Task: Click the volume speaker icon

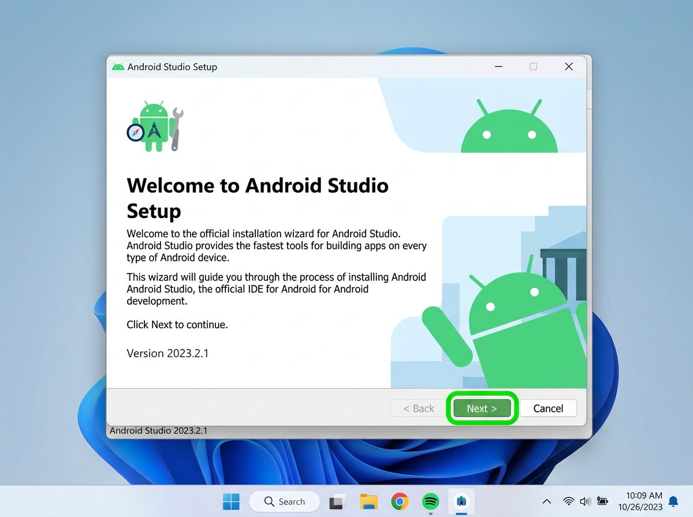Action: (x=585, y=501)
